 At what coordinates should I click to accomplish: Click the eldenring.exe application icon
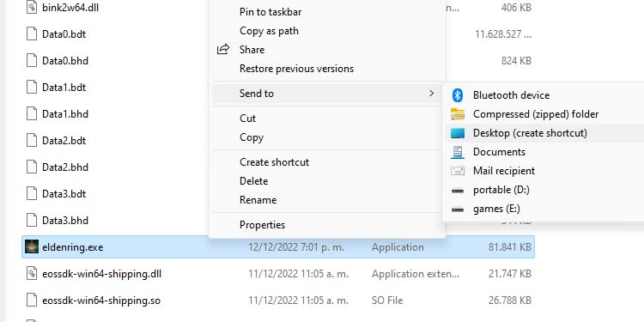coord(32,246)
